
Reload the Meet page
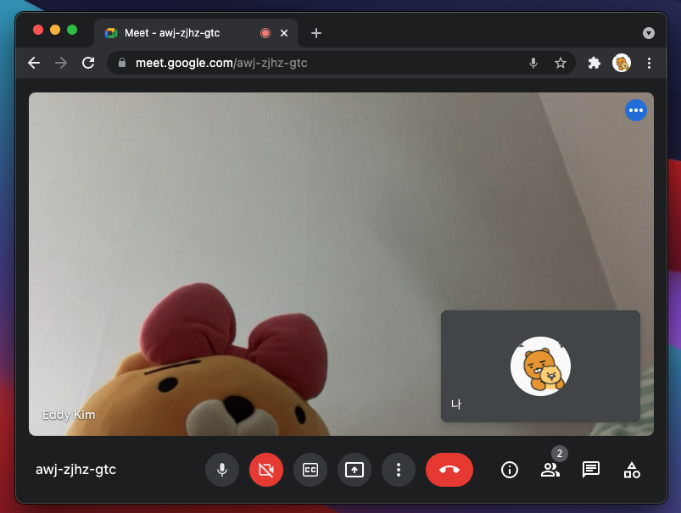[x=88, y=63]
